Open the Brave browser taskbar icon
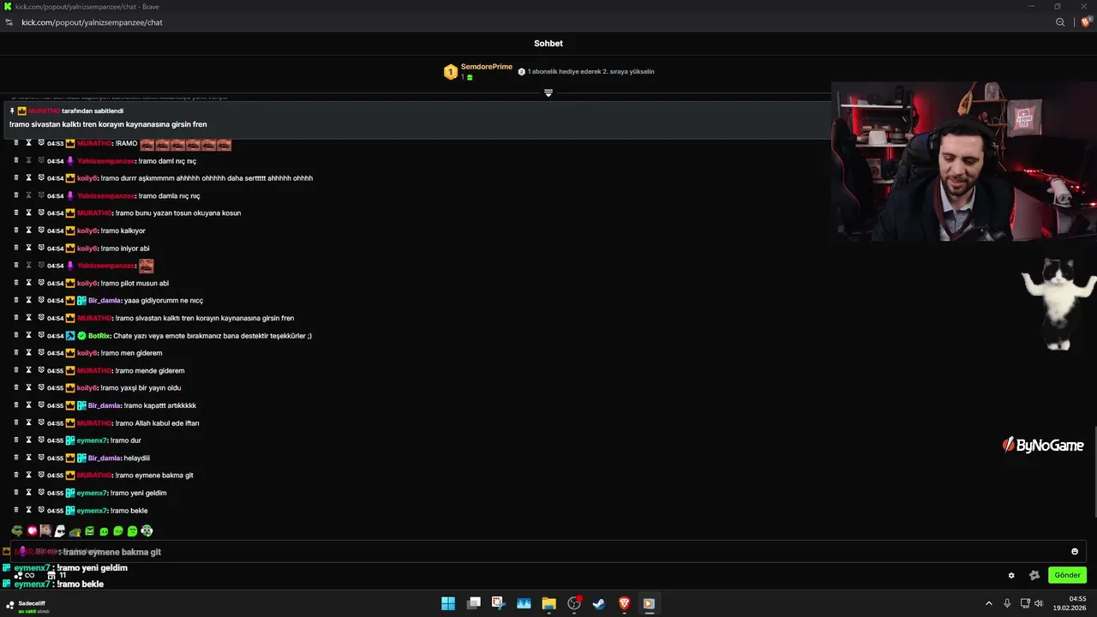This screenshot has height=617, width=1097. pyautogui.click(x=624, y=603)
